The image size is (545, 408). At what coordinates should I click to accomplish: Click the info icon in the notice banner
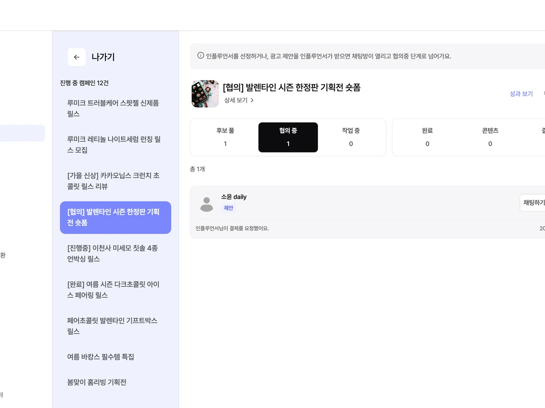coord(200,55)
